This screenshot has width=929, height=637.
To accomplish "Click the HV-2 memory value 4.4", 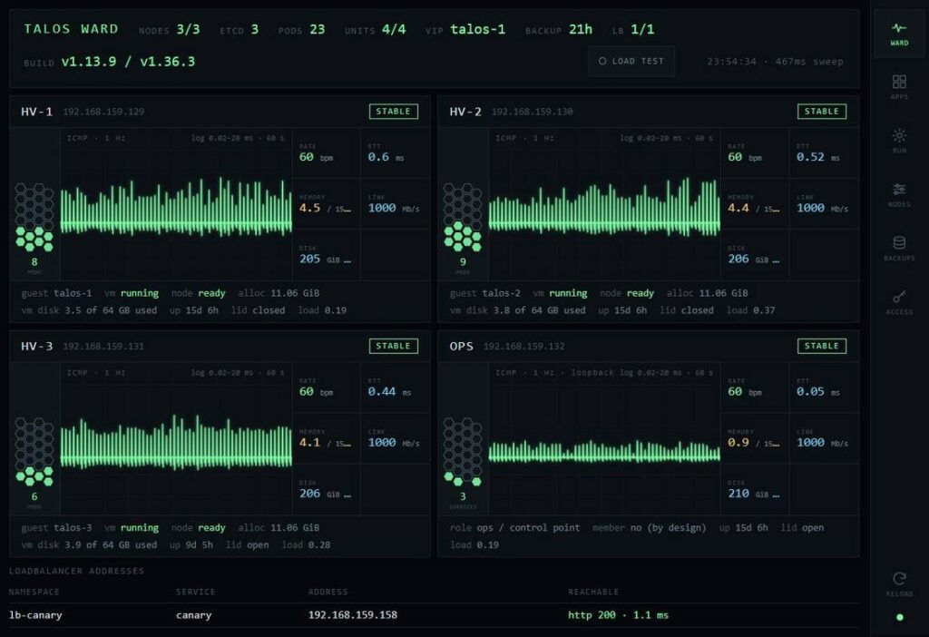I will click(x=738, y=208).
